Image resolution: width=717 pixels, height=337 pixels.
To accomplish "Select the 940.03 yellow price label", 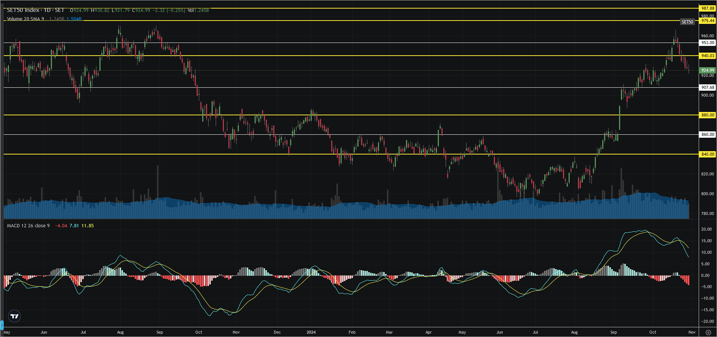I will pos(707,56).
